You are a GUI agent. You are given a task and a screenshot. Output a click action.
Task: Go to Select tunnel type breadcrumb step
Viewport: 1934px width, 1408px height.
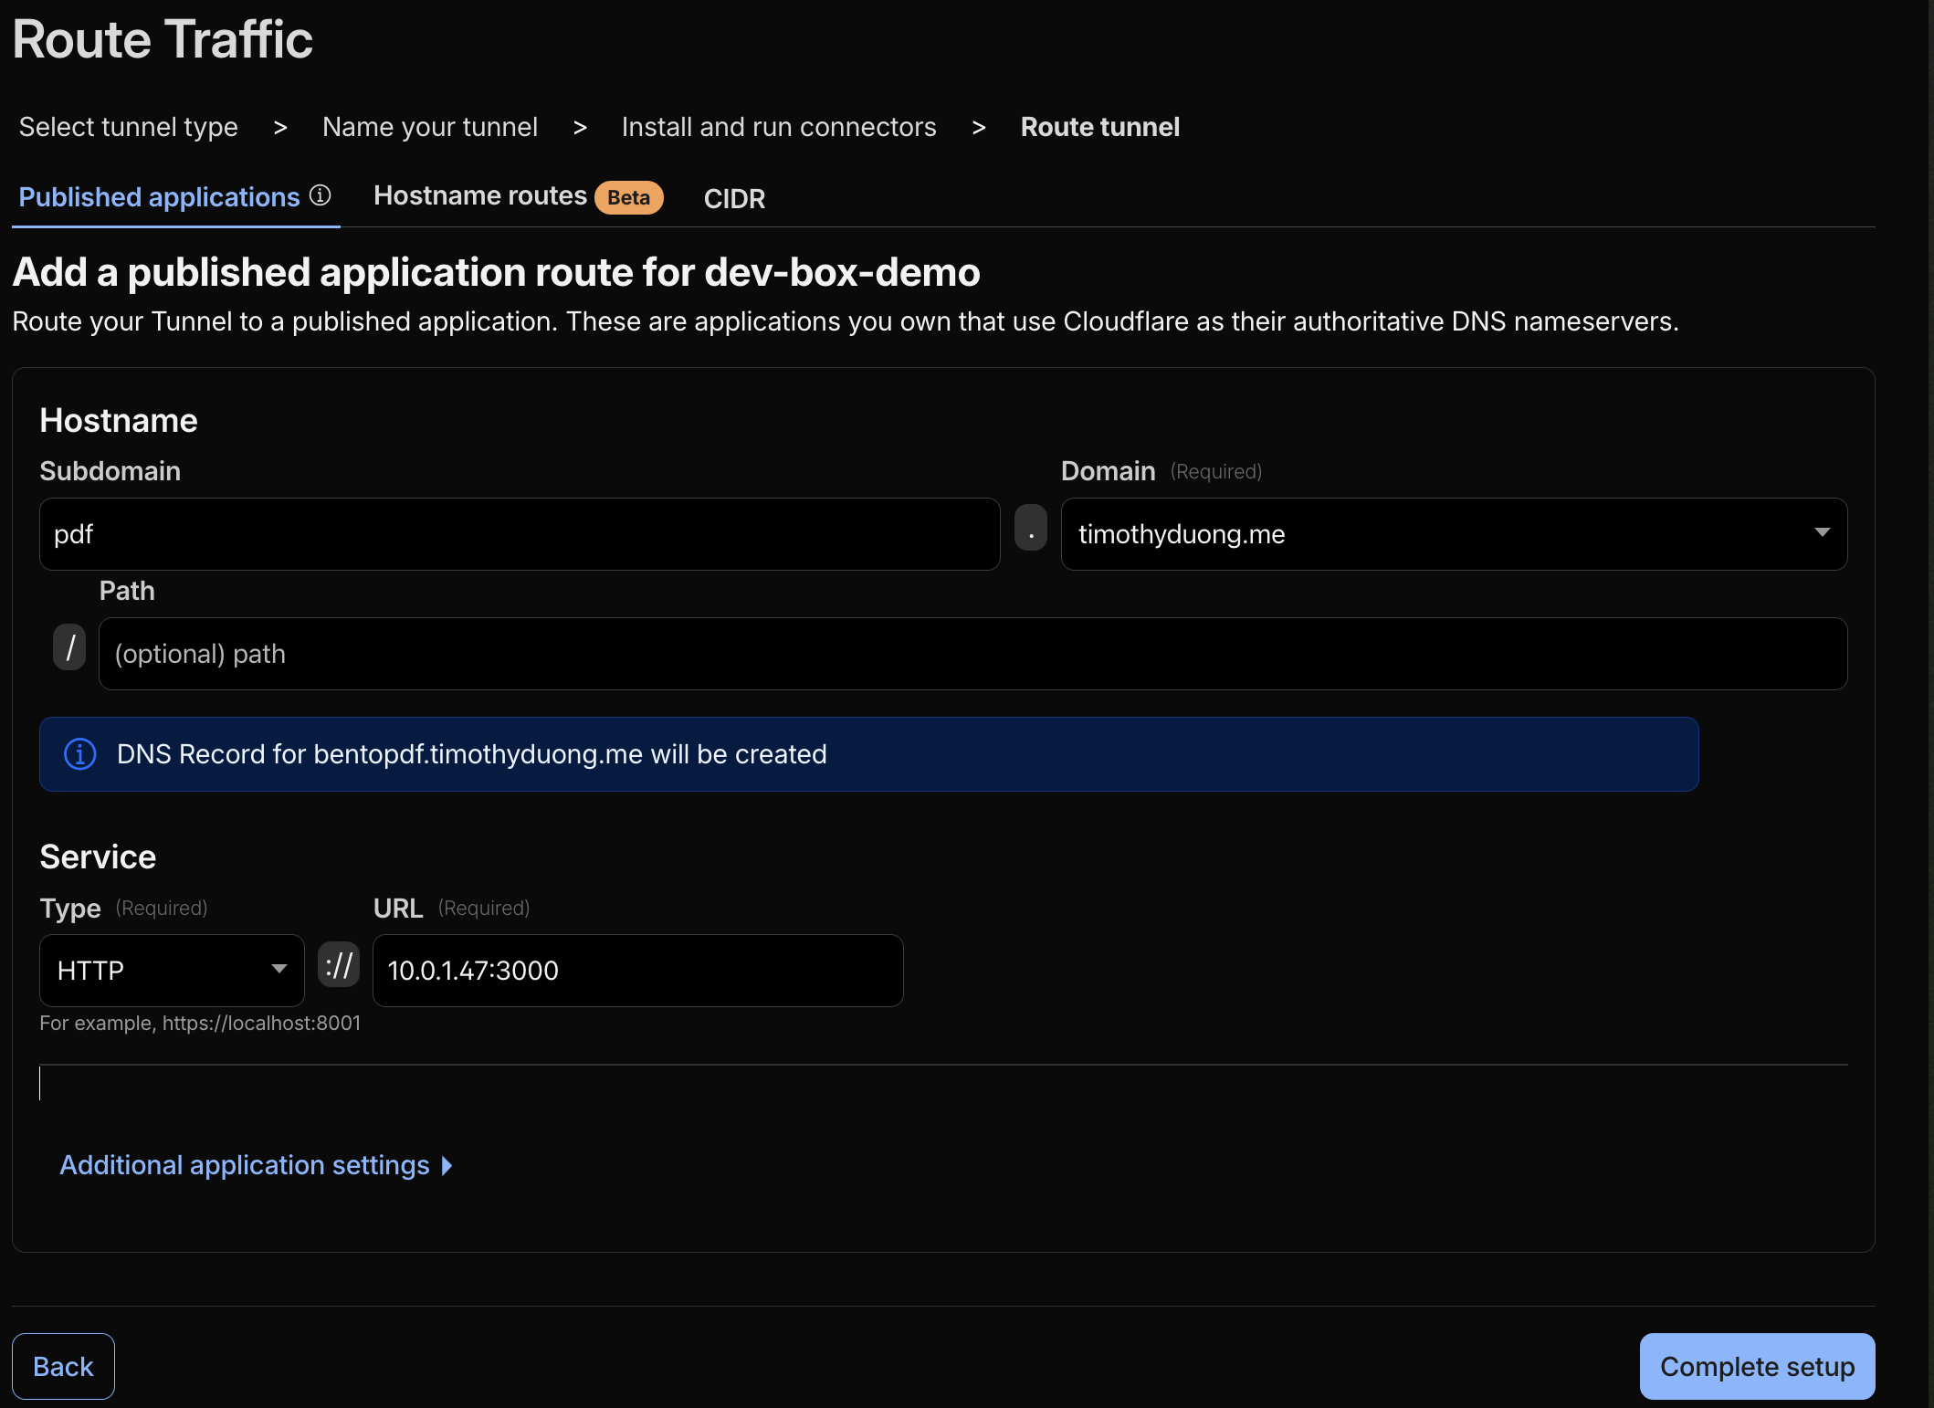pyautogui.click(x=129, y=127)
